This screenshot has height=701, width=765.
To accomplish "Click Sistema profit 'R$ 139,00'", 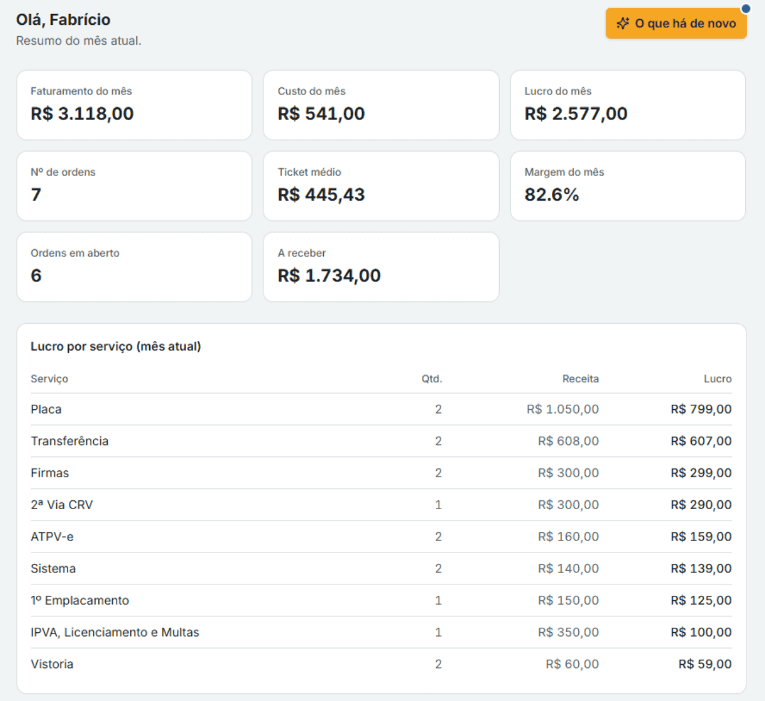I will pos(701,568).
